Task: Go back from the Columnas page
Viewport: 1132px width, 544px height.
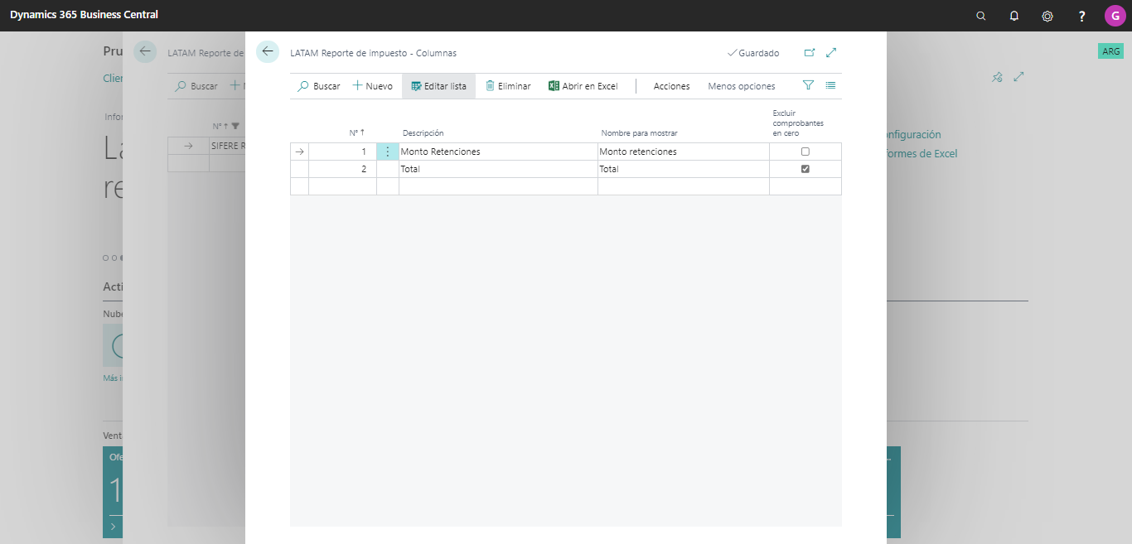Action: pyautogui.click(x=268, y=51)
